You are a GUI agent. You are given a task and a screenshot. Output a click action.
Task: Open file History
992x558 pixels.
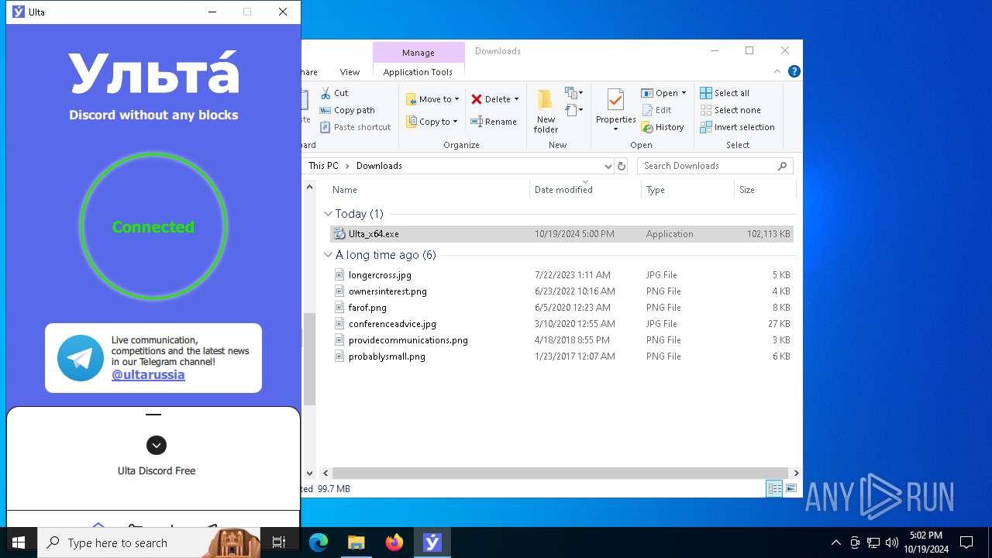[663, 127]
